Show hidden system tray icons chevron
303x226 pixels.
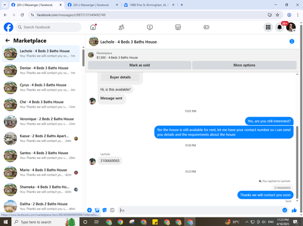click(247, 222)
